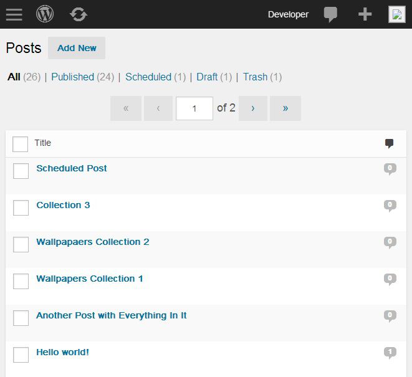Tick Another Post with Everything checkbox
Viewport: 412px width, 377px height.
[21, 318]
